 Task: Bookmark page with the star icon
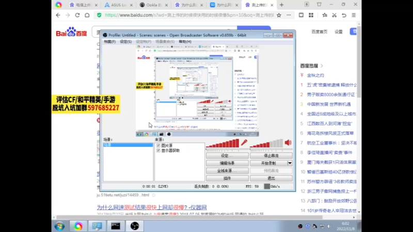pos(279,15)
